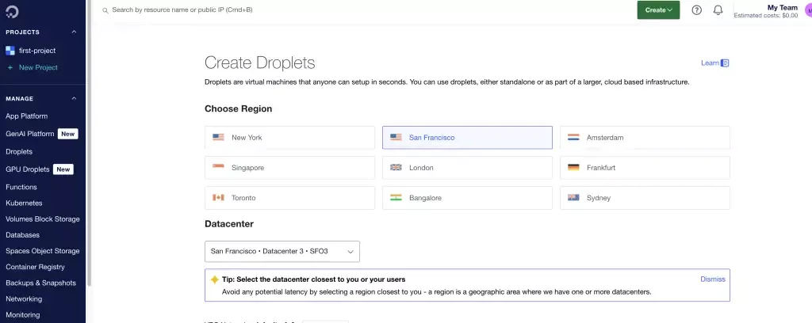Click the New badge beside GenAI Platform
Viewport: 812px width, 323px height.
tap(68, 134)
